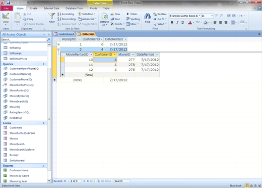Expand subdatasheet for receipt 1
Viewport: 262px width, 188px height.
pos(58,44)
